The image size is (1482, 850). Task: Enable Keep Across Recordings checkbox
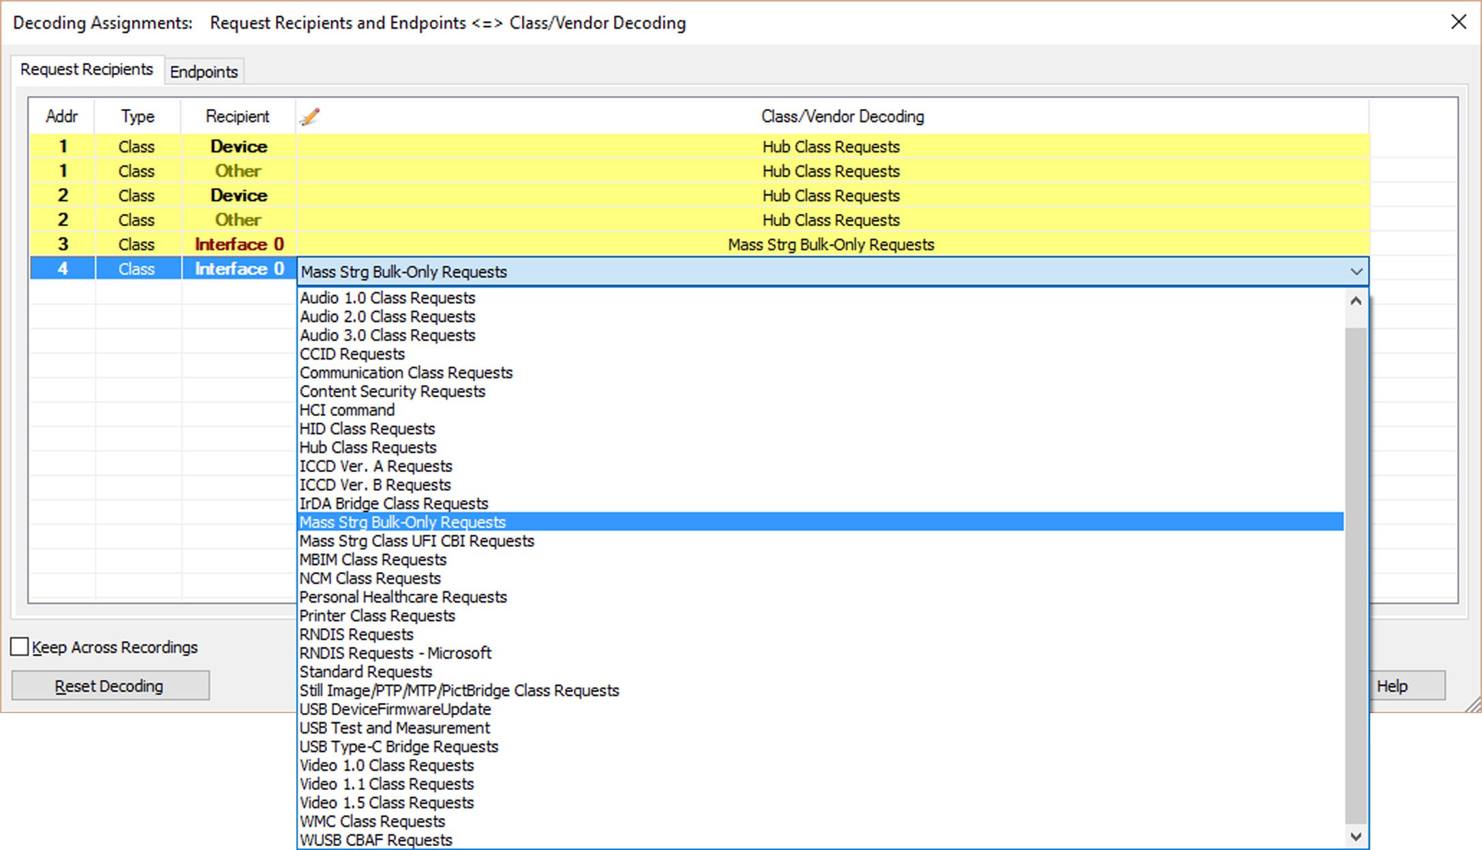(20, 646)
